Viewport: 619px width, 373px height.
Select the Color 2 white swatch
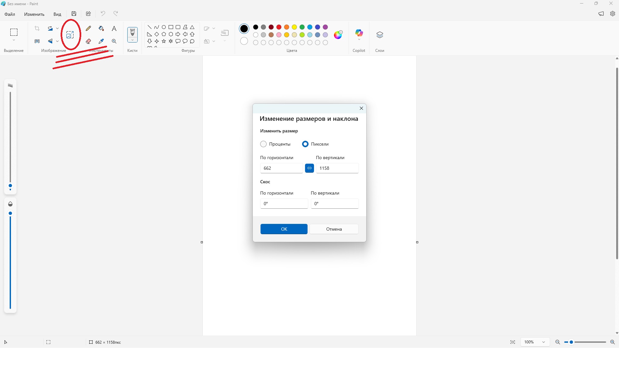[x=244, y=41]
